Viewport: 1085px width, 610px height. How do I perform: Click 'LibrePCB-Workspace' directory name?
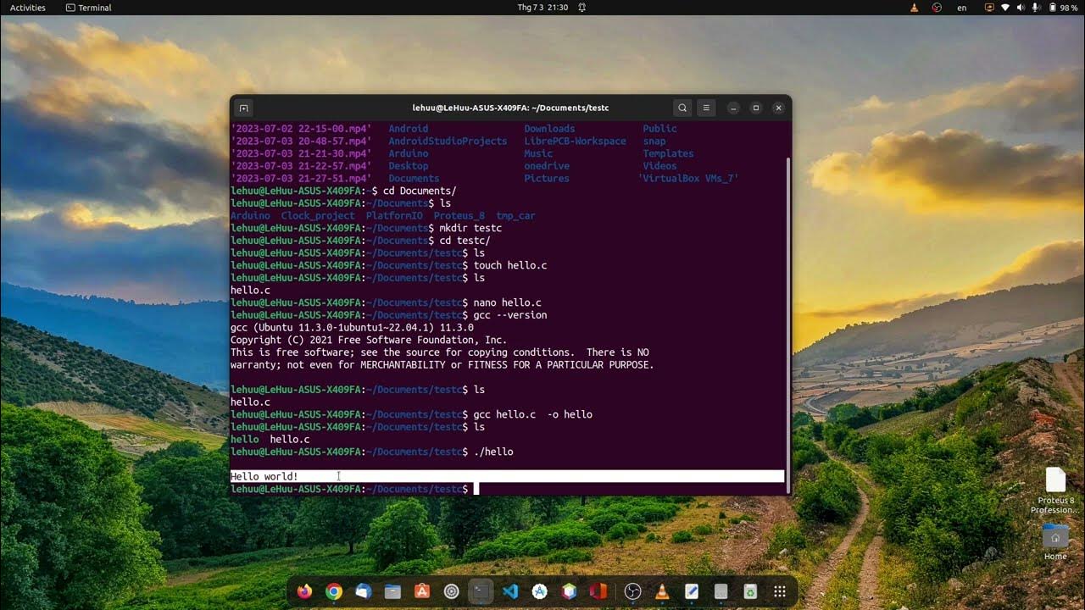575,141
